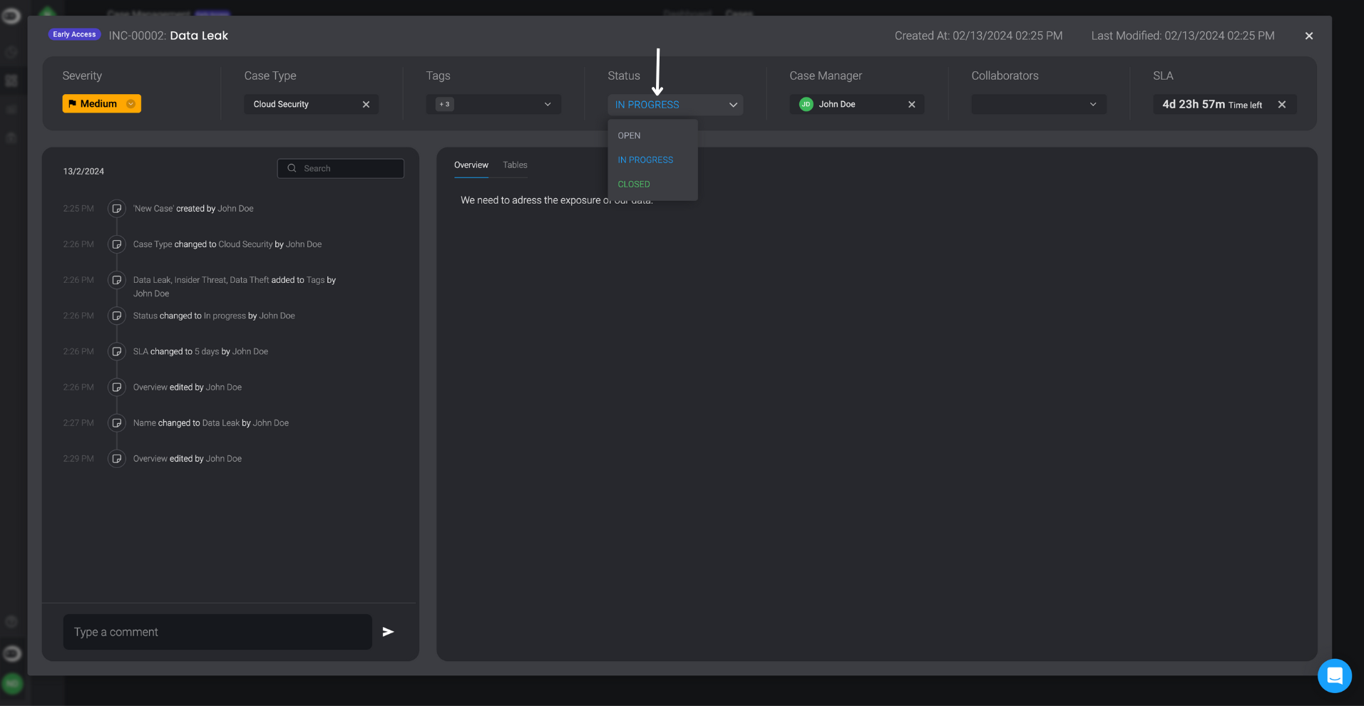Click the JD avatar of John Doe
This screenshot has width=1364, height=706.
click(x=806, y=104)
